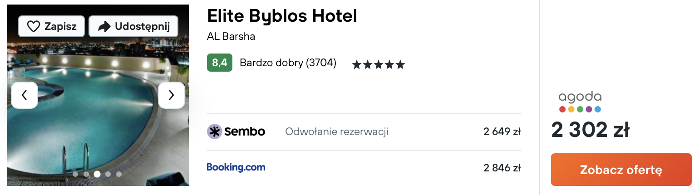Viewport: 699px width, 195px height.
Task: Click the hotel pool photo
Action: (x=98, y=132)
